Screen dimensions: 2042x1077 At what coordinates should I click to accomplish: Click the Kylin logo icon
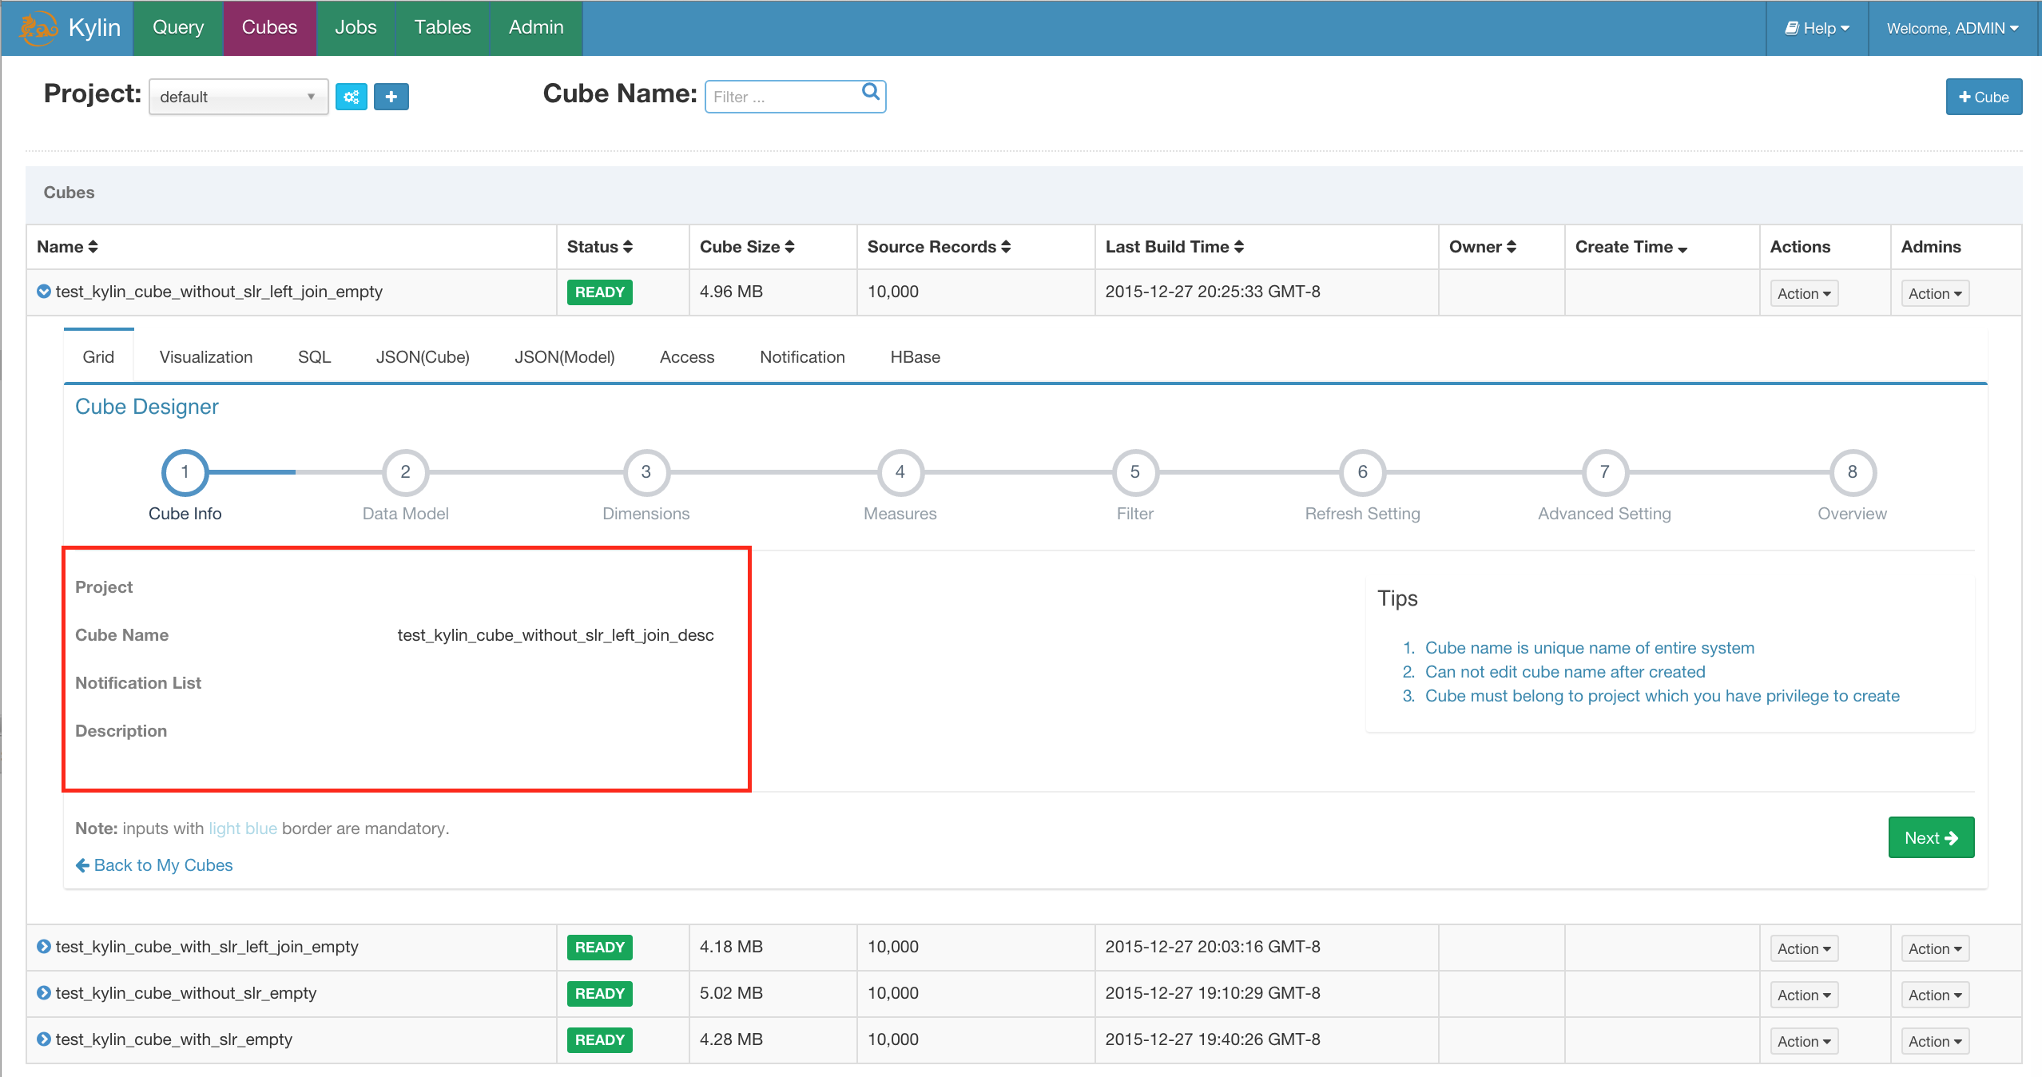click(38, 28)
